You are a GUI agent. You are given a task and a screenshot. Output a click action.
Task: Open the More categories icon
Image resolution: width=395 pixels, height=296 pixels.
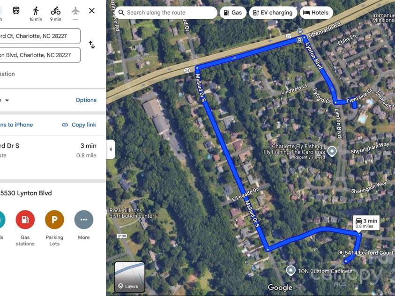(83, 220)
